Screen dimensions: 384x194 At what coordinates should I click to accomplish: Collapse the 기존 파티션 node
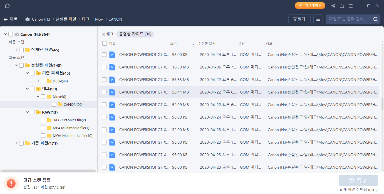(27, 73)
